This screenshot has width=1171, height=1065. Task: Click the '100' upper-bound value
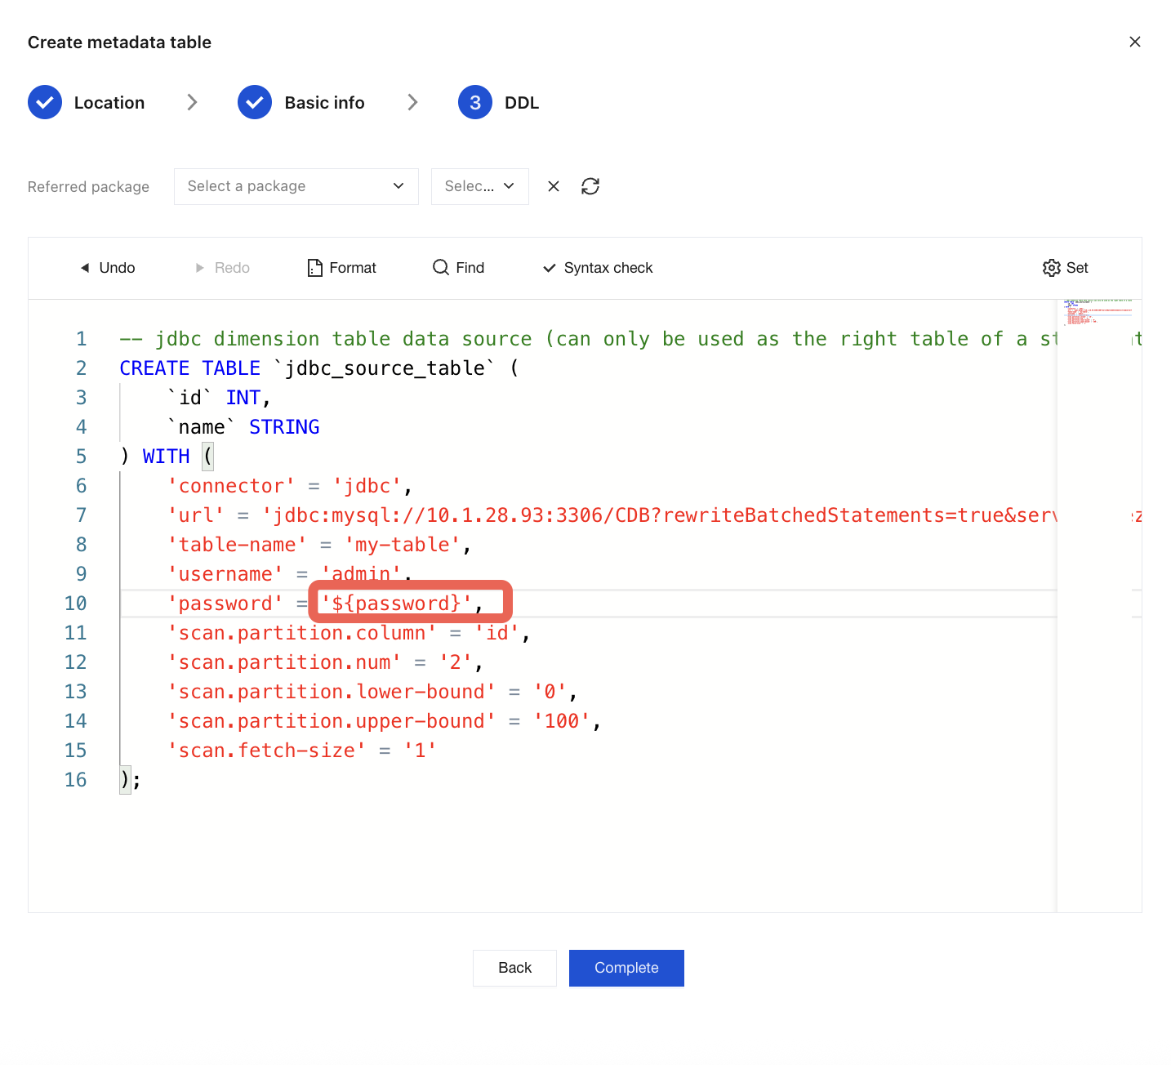click(562, 721)
